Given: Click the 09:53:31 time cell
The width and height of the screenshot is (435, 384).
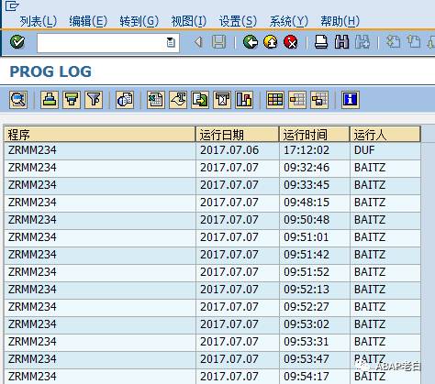Looking at the screenshot, I should click(x=314, y=342).
